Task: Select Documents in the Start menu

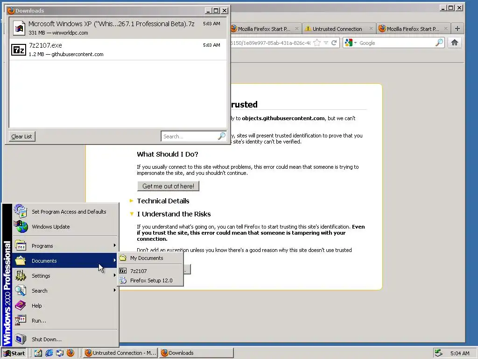Action: [64, 260]
